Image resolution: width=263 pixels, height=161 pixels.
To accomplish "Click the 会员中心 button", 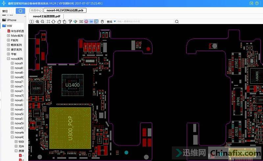I will [36, 11].
